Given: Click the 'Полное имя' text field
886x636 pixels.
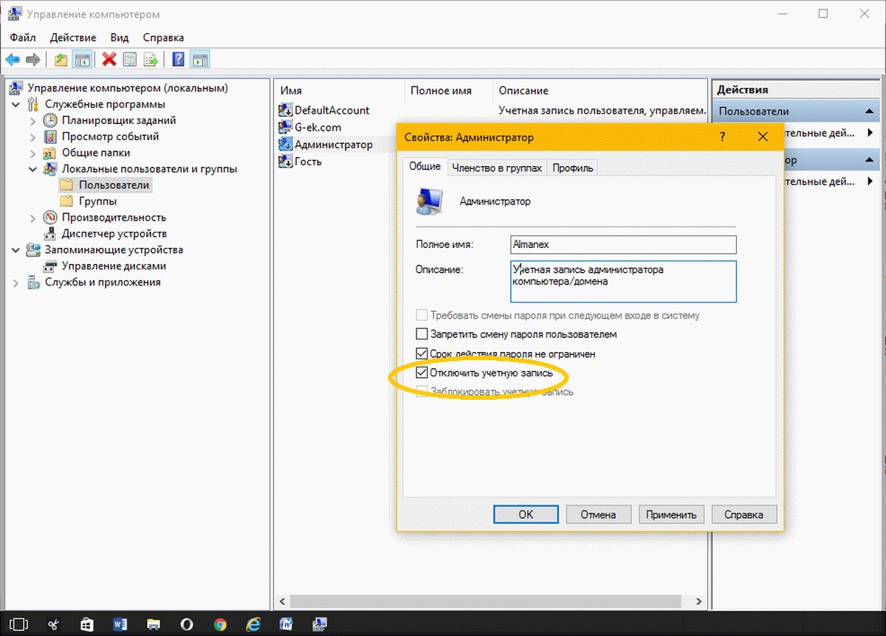Looking at the screenshot, I should [622, 244].
